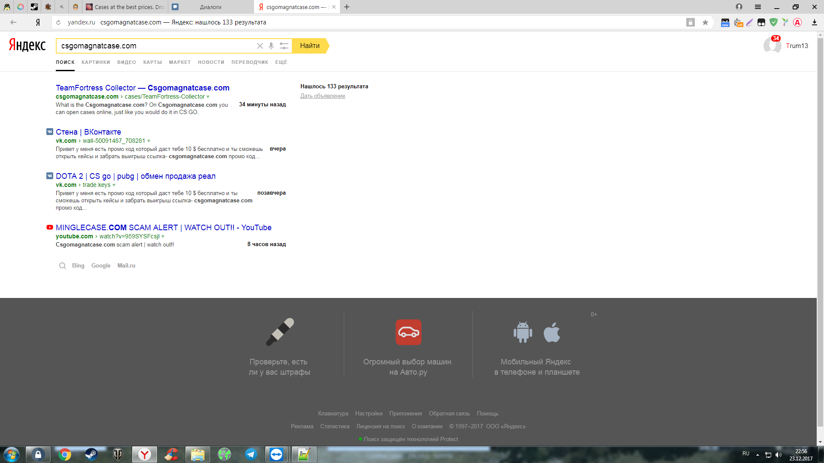The image size is (824, 463).
Task: Open the flame extension marked off
Action: [x=738, y=22]
